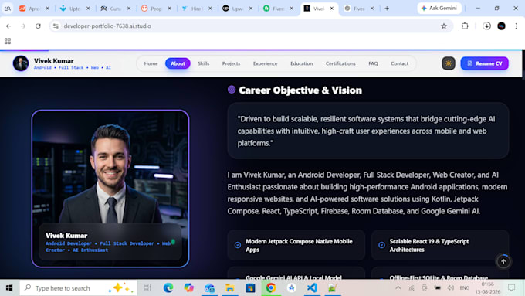Select the Scalable React 19 & TypeScript Architectures card

[440, 245]
